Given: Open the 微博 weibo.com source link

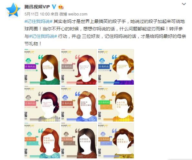Looking at the screenshot, I should [73, 14].
